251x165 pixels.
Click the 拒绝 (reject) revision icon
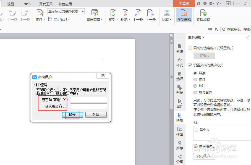click(125, 14)
